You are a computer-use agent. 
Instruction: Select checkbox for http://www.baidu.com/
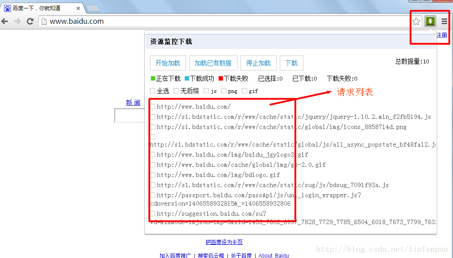pyautogui.click(x=153, y=107)
